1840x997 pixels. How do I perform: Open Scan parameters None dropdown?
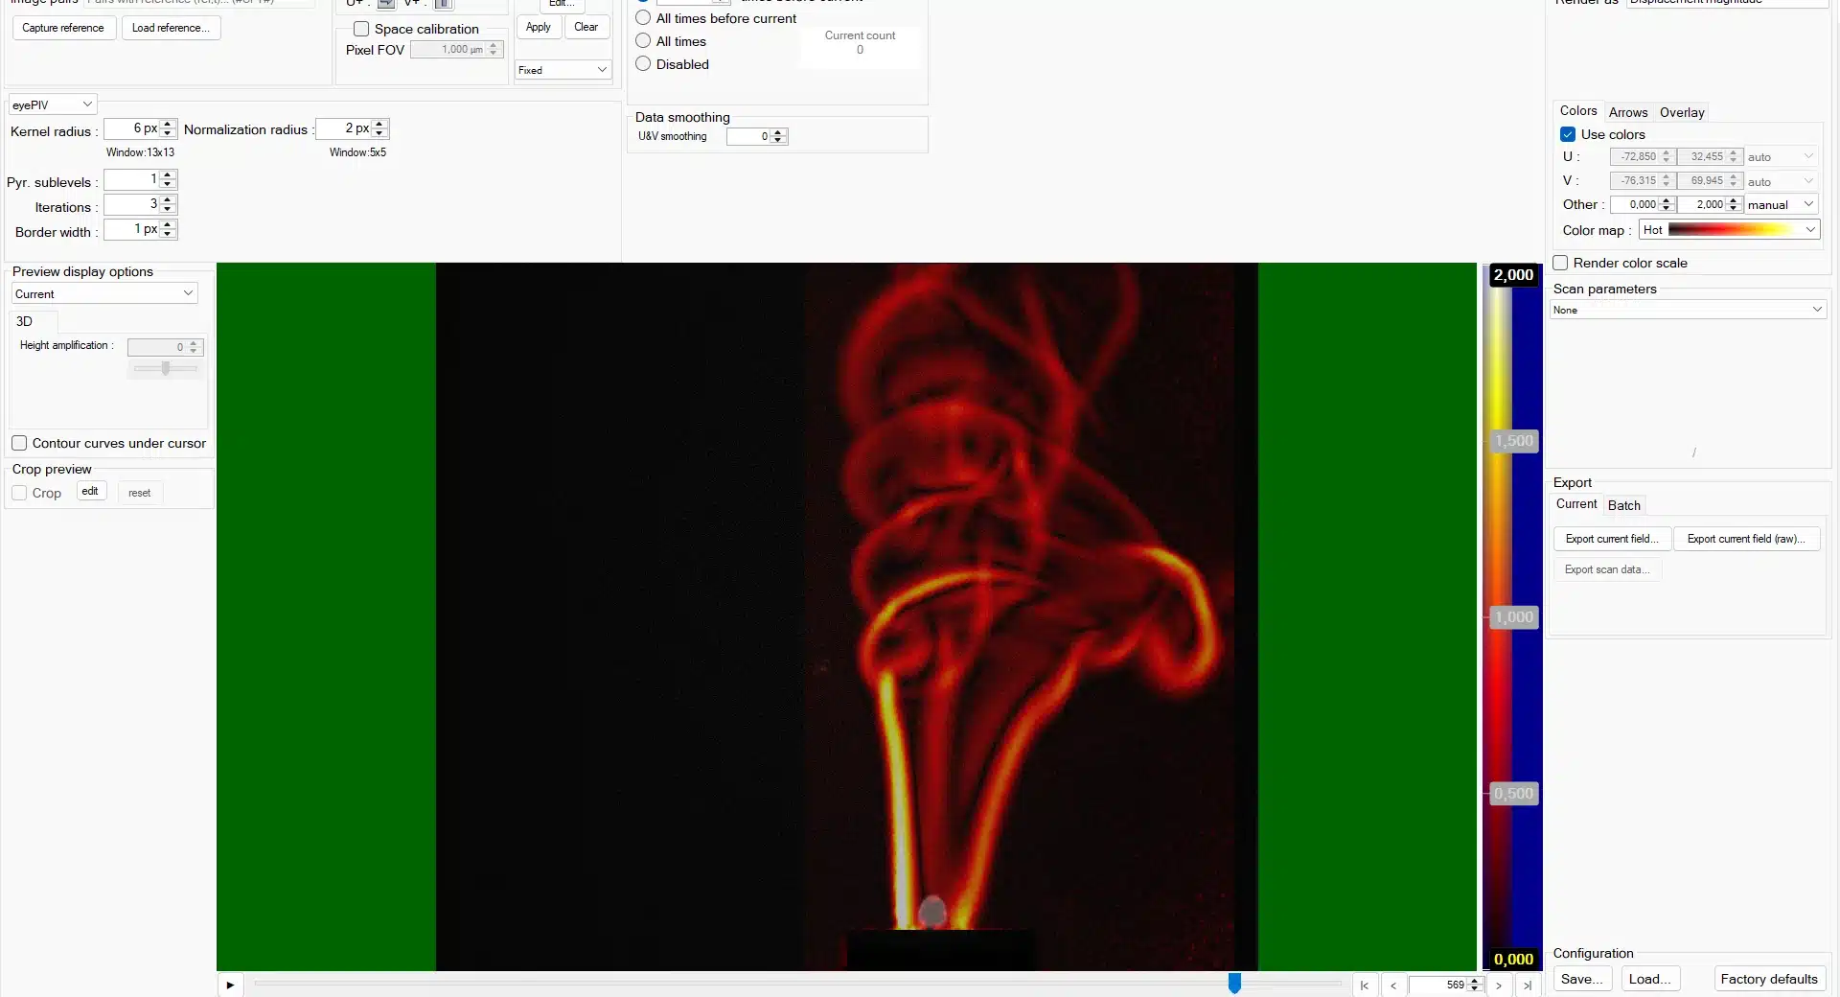click(x=1688, y=310)
